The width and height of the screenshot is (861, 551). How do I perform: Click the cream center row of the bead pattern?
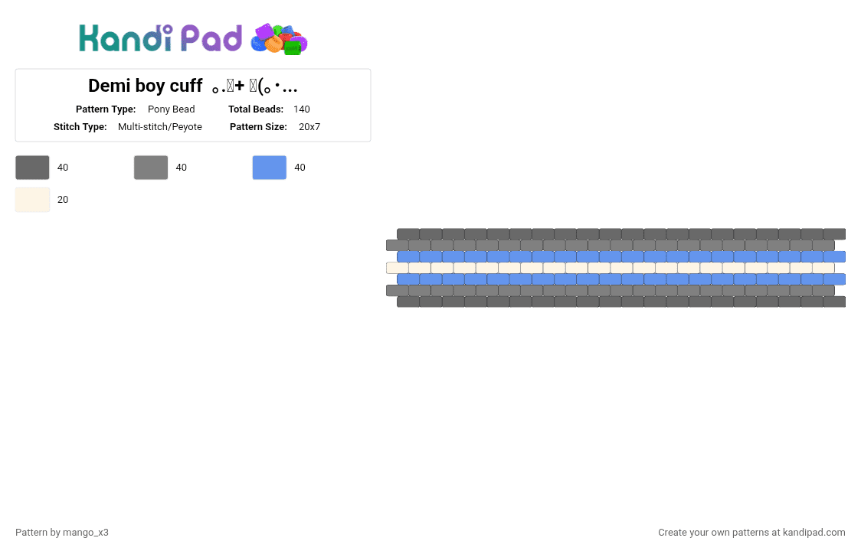[611, 268]
